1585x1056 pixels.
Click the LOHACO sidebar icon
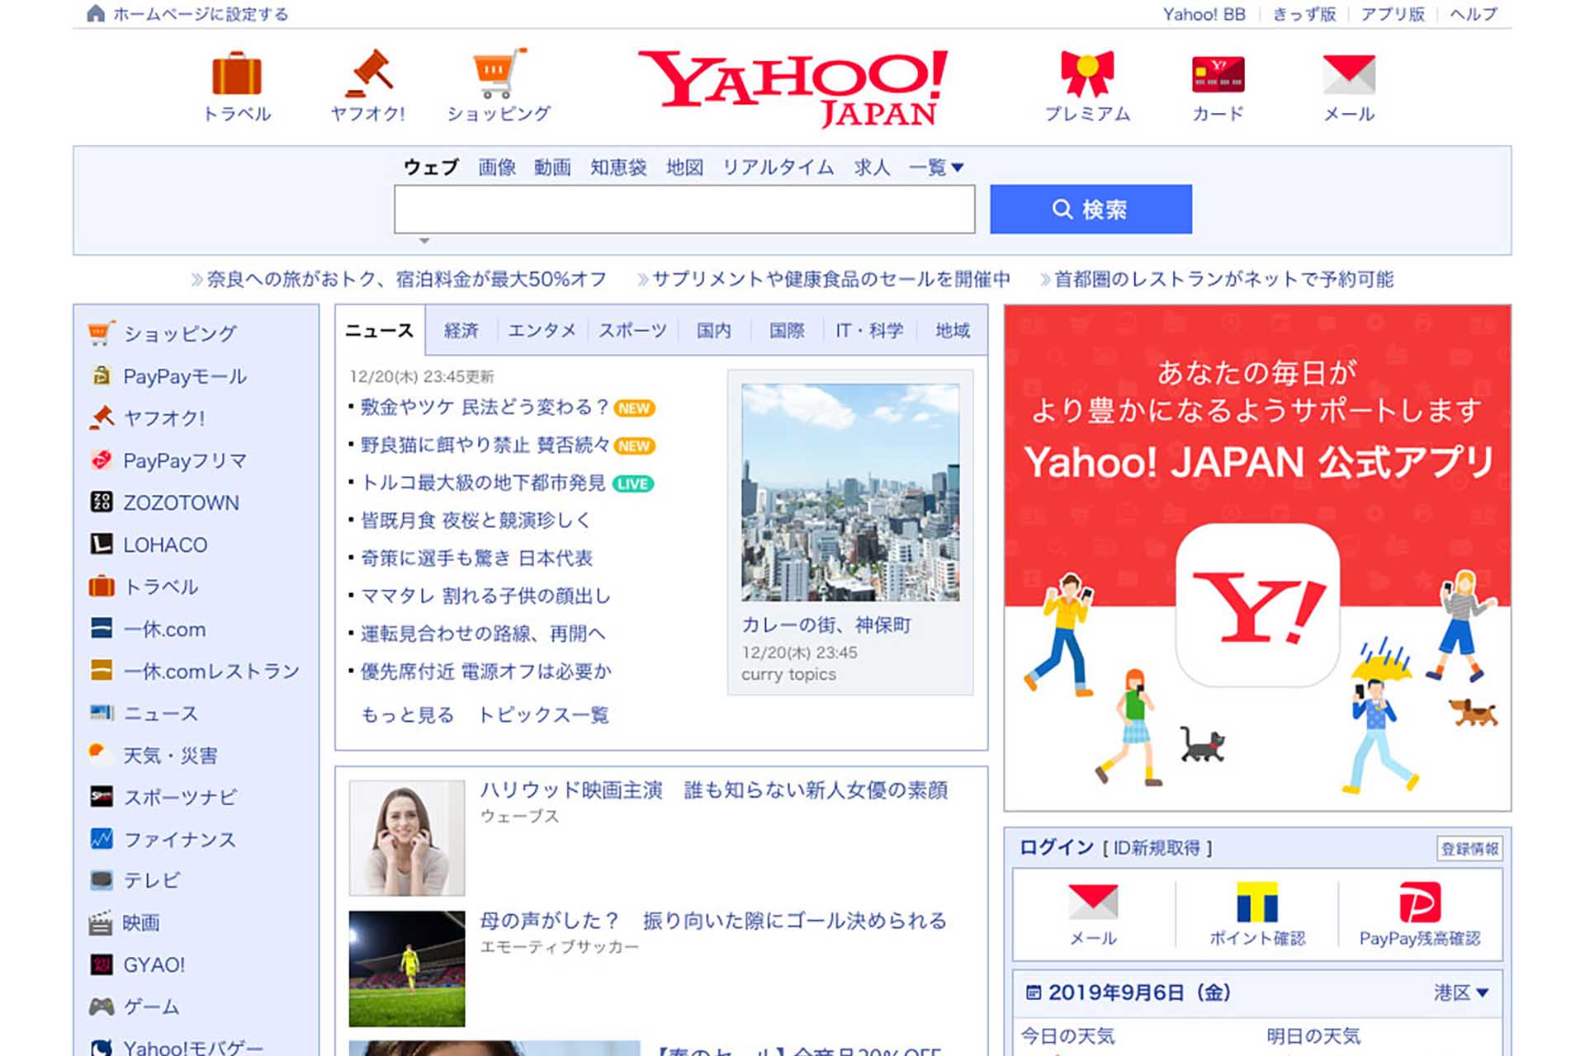[102, 544]
